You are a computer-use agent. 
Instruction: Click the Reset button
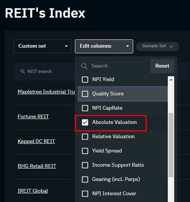pos(162,66)
